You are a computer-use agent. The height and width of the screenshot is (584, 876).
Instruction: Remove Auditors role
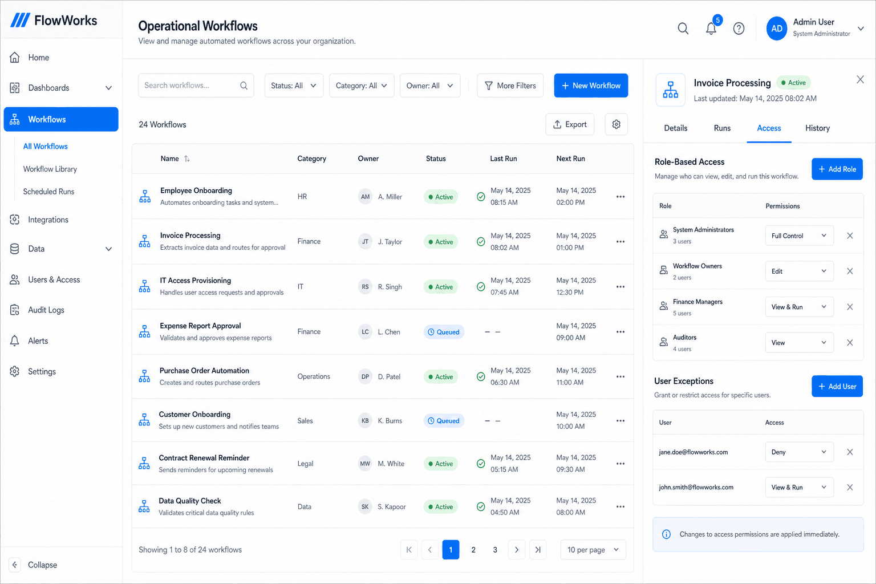pos(850,343)
